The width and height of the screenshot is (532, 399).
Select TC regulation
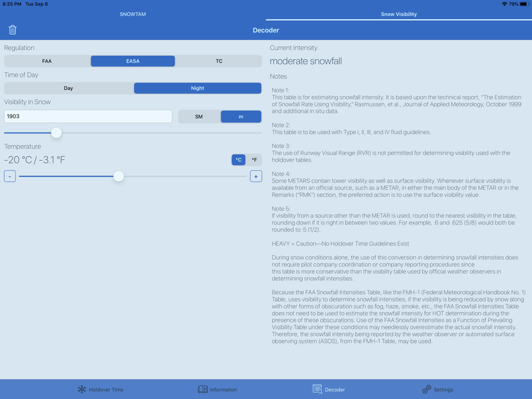coord(219,61)
